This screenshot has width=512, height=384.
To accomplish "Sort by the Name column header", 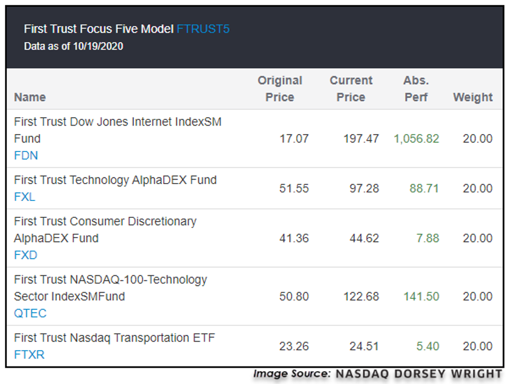I will pyautogui.click(x=30, y=97).
